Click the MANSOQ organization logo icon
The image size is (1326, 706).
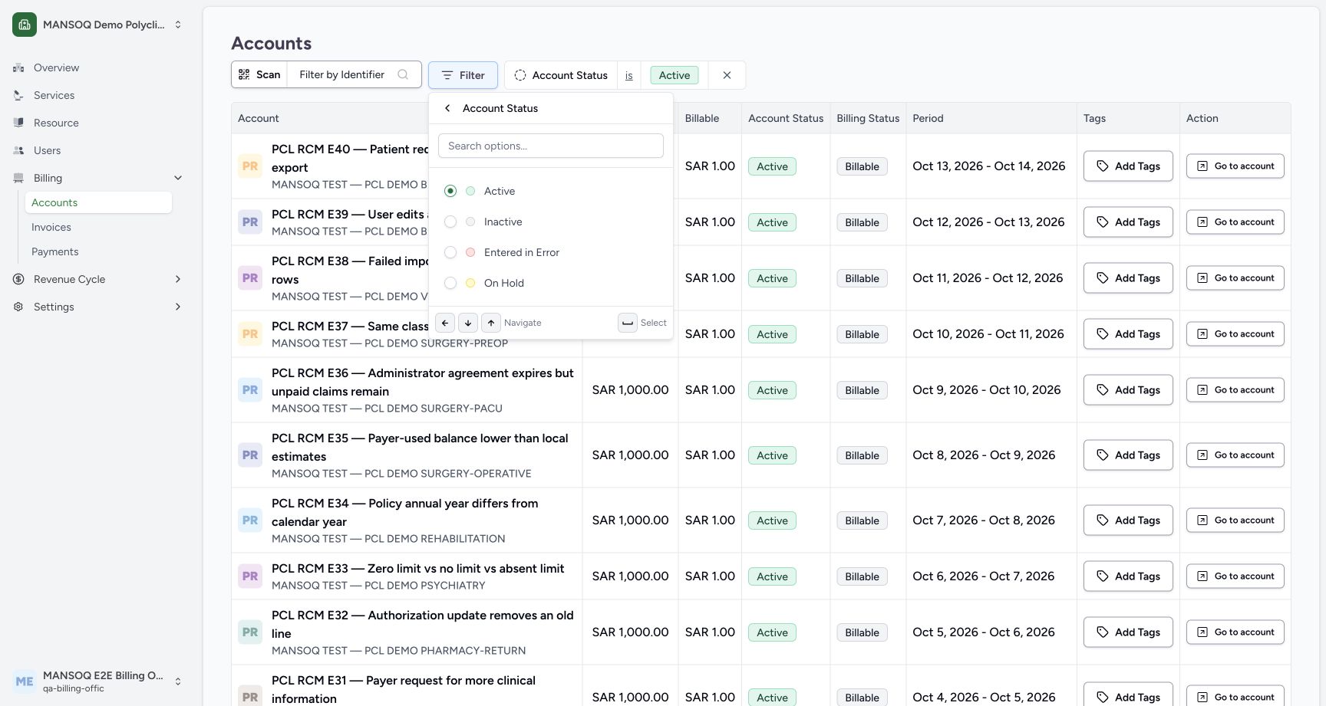(25, 25)
